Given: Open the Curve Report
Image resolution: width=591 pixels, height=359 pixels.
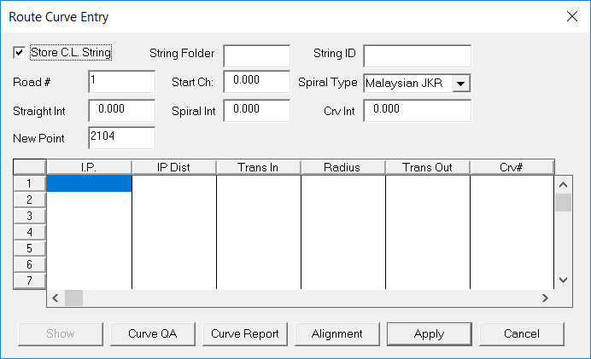Looking at the screenshot, I should [245, 333].
